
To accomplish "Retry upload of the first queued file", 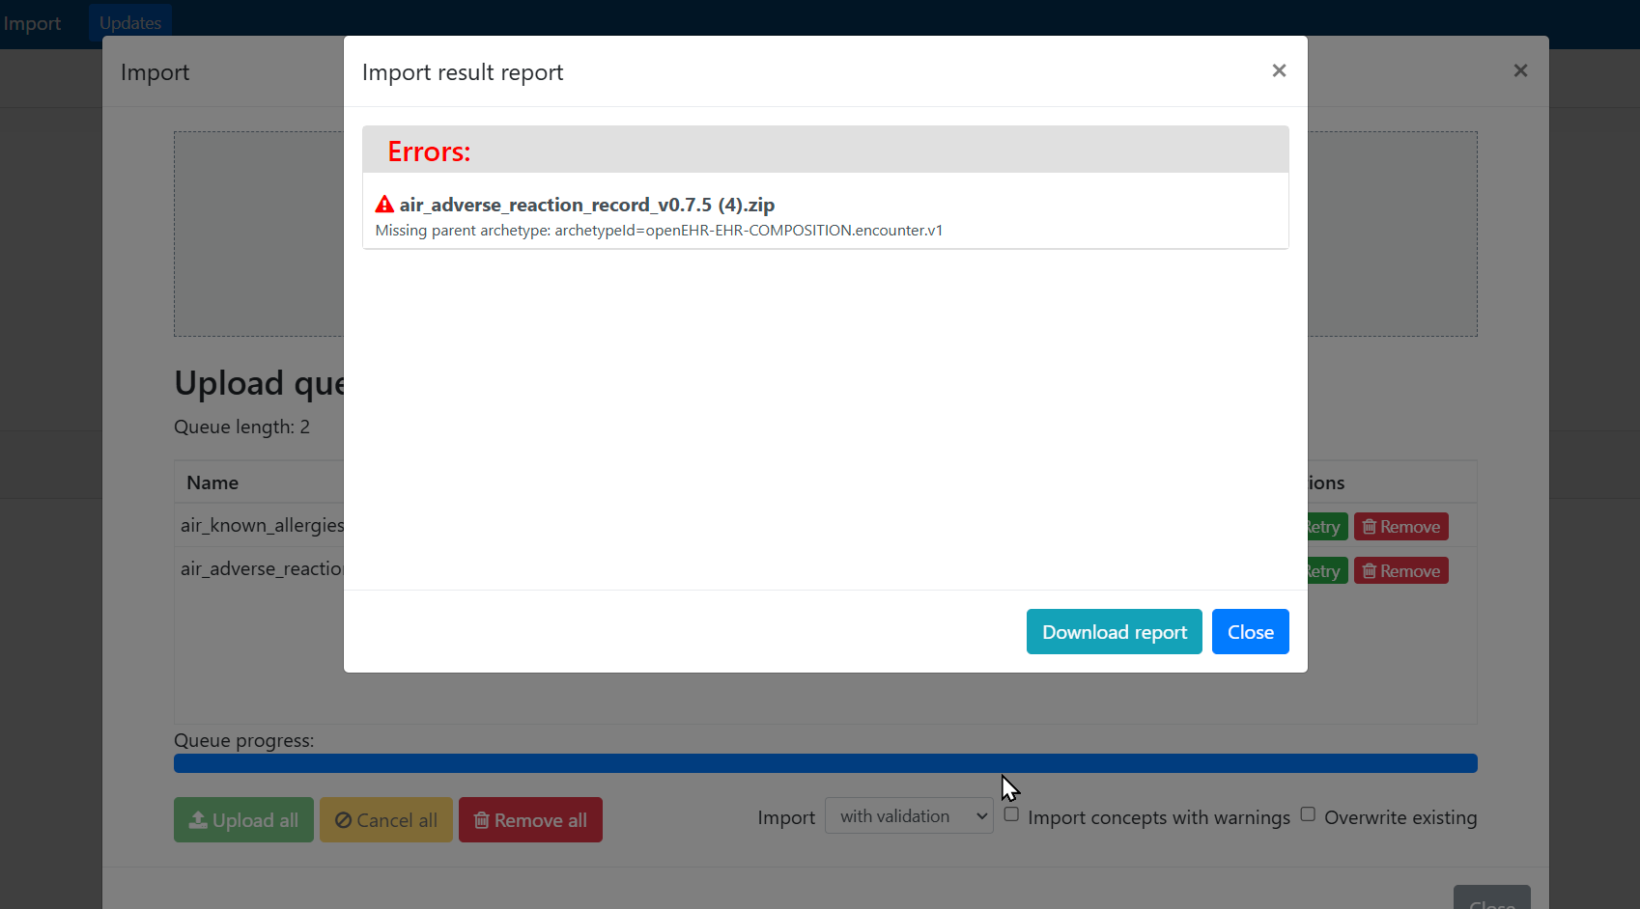I will 1327,527.
